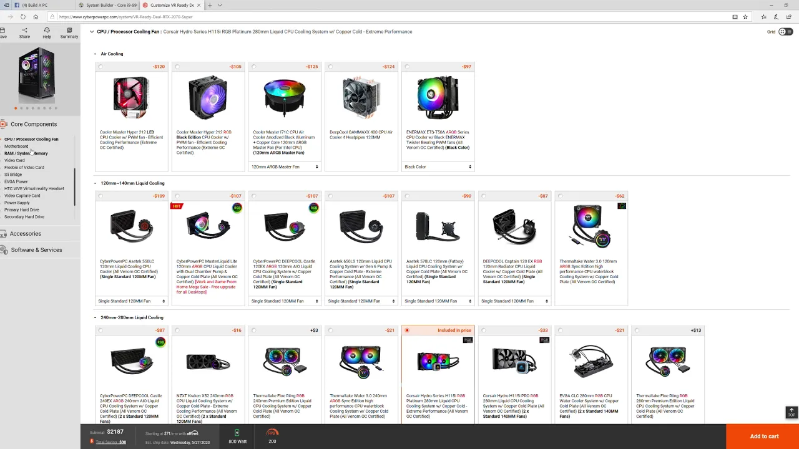Select NZXT Kraken X52 240mm radio button
The height and width of the screenshot is (449, 799).
[x=177, y=331]
